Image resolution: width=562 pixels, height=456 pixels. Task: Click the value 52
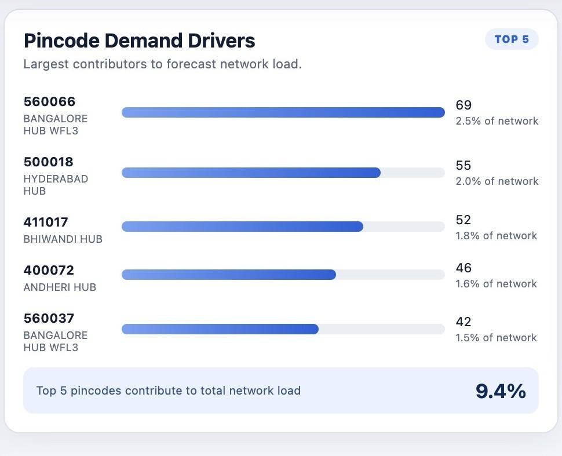click(464, 220)
